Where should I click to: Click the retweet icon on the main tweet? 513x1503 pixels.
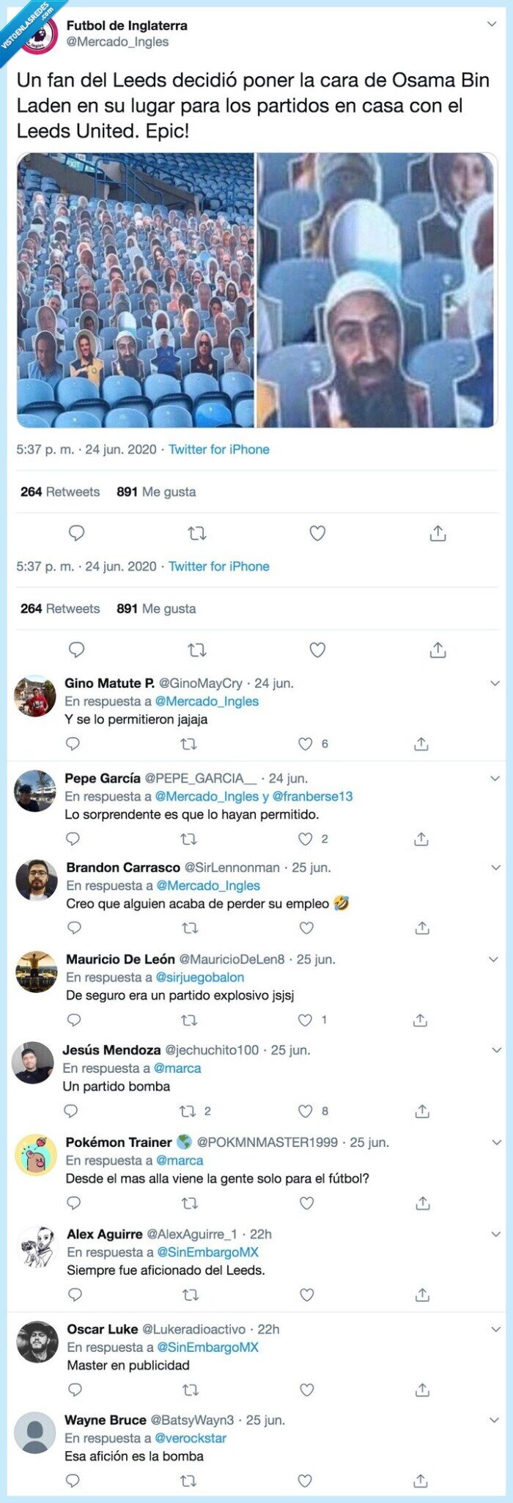196,533
